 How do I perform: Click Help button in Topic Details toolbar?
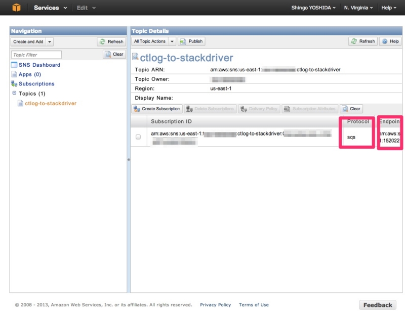[390, 41]
